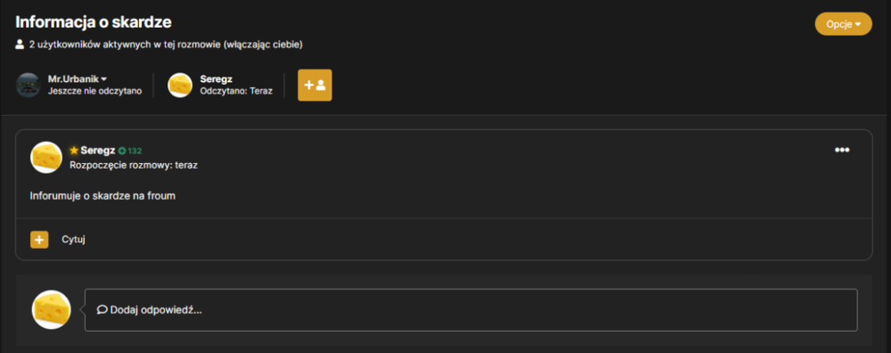Click the Informacja o skardze title
Image resolution: width=891 pixels, height=353 pixels.
coord(94,22)
